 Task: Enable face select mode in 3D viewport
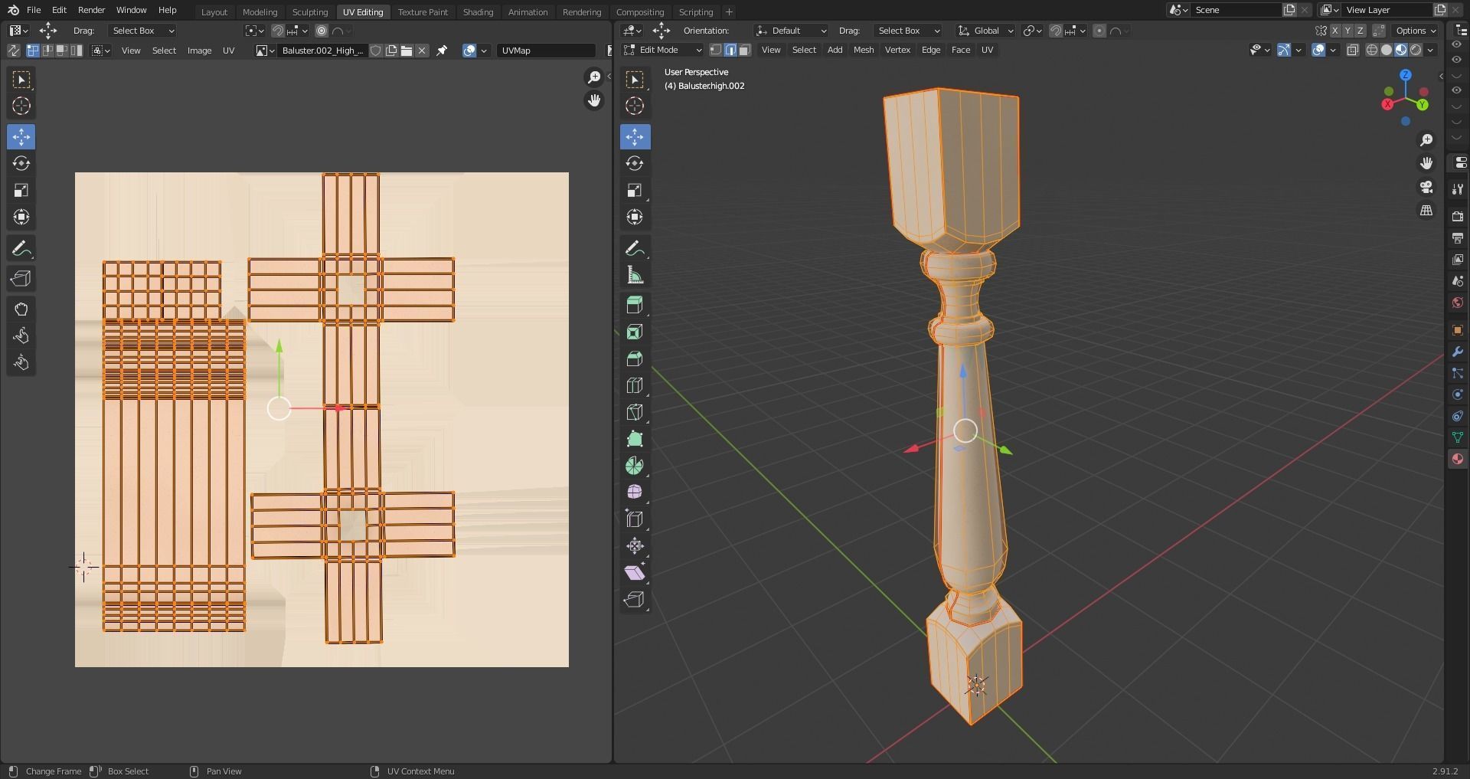click(x=745, y=50)
